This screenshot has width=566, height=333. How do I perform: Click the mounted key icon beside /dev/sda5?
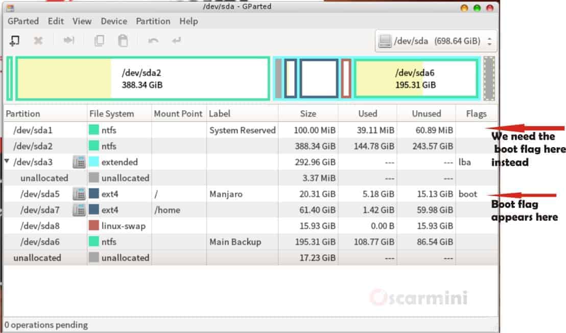coord(79,194)
